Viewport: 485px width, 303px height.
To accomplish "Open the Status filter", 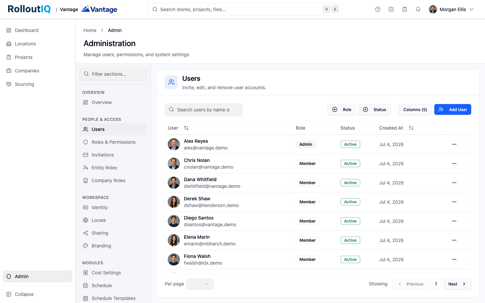I will click(374, 109).
